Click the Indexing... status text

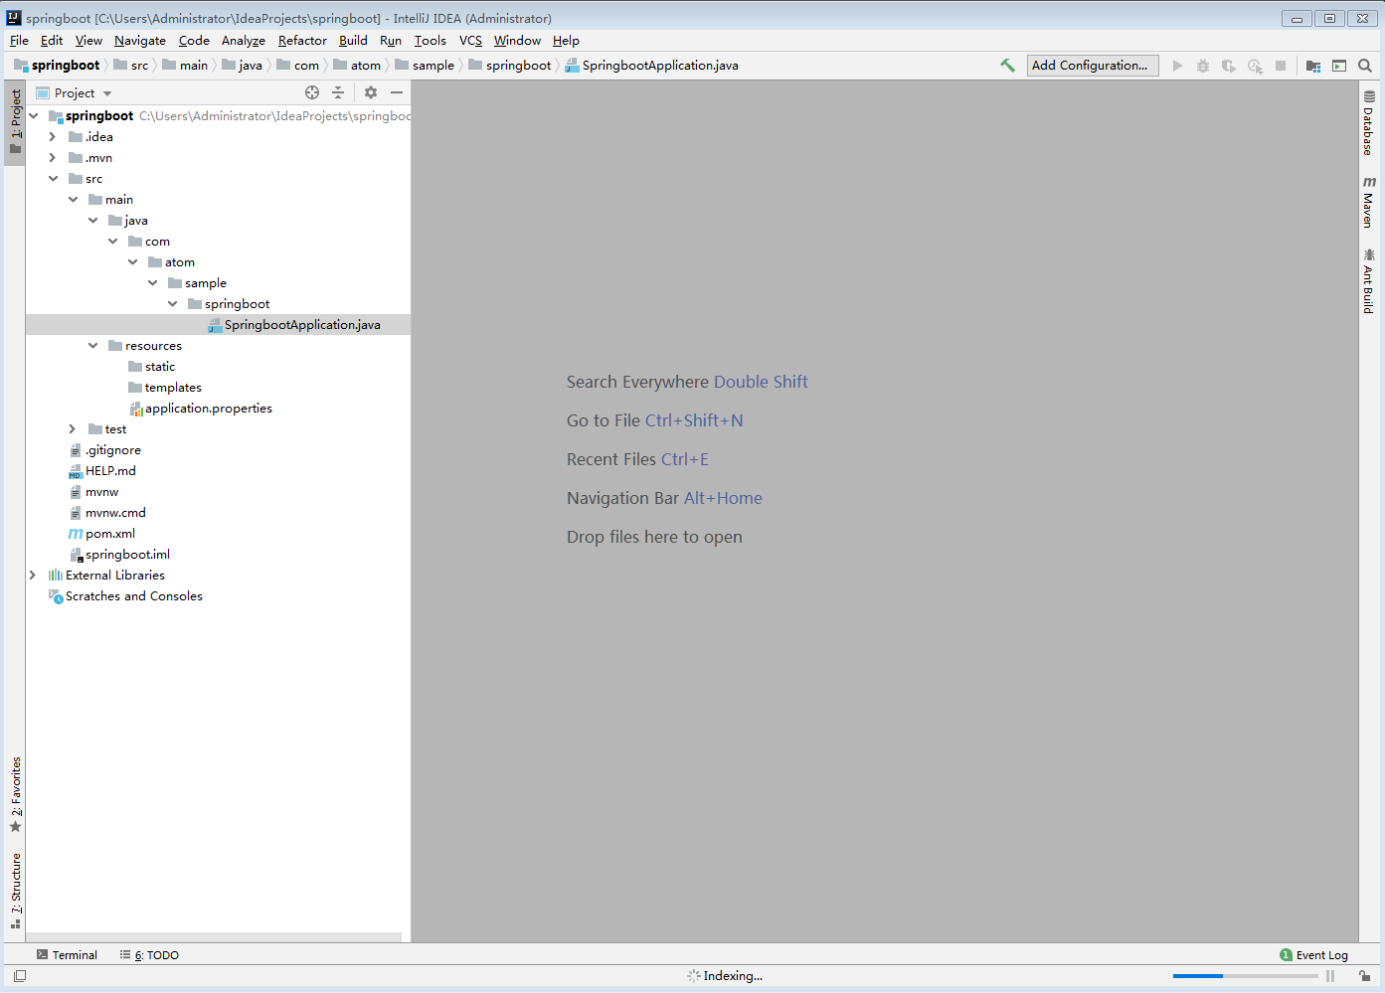(733, 976)
